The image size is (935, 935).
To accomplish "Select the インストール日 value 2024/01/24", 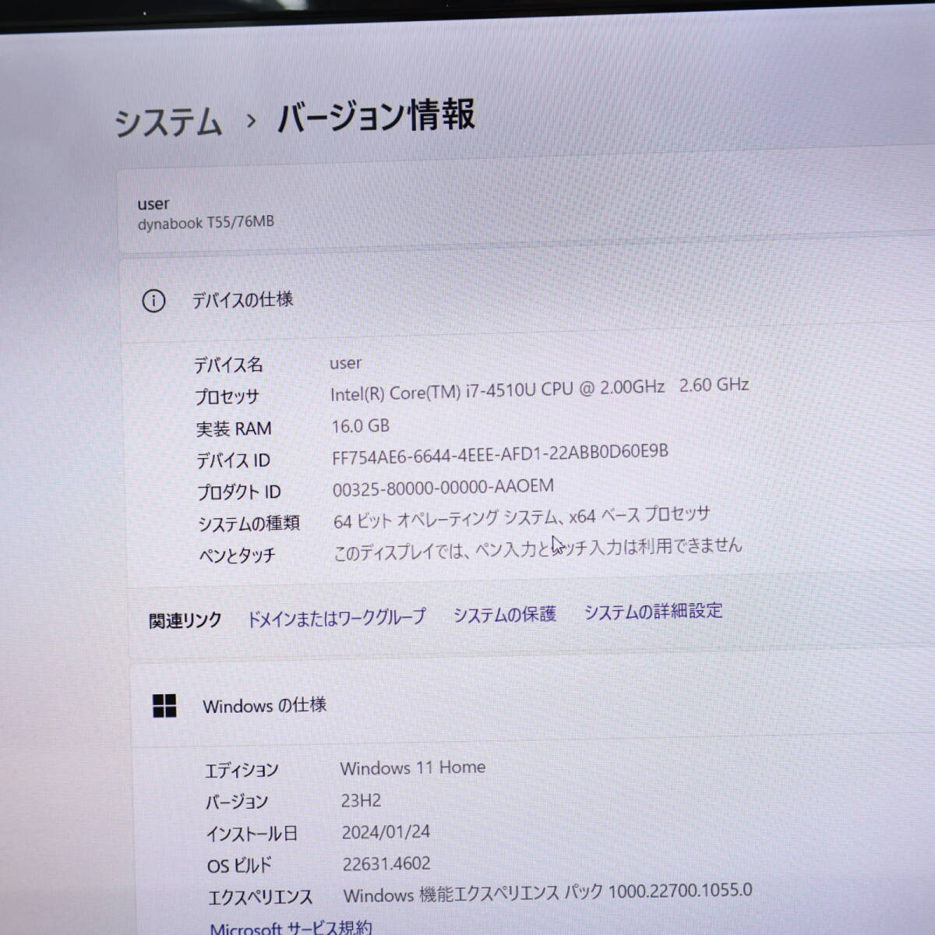I will click(x=386, y=832).
